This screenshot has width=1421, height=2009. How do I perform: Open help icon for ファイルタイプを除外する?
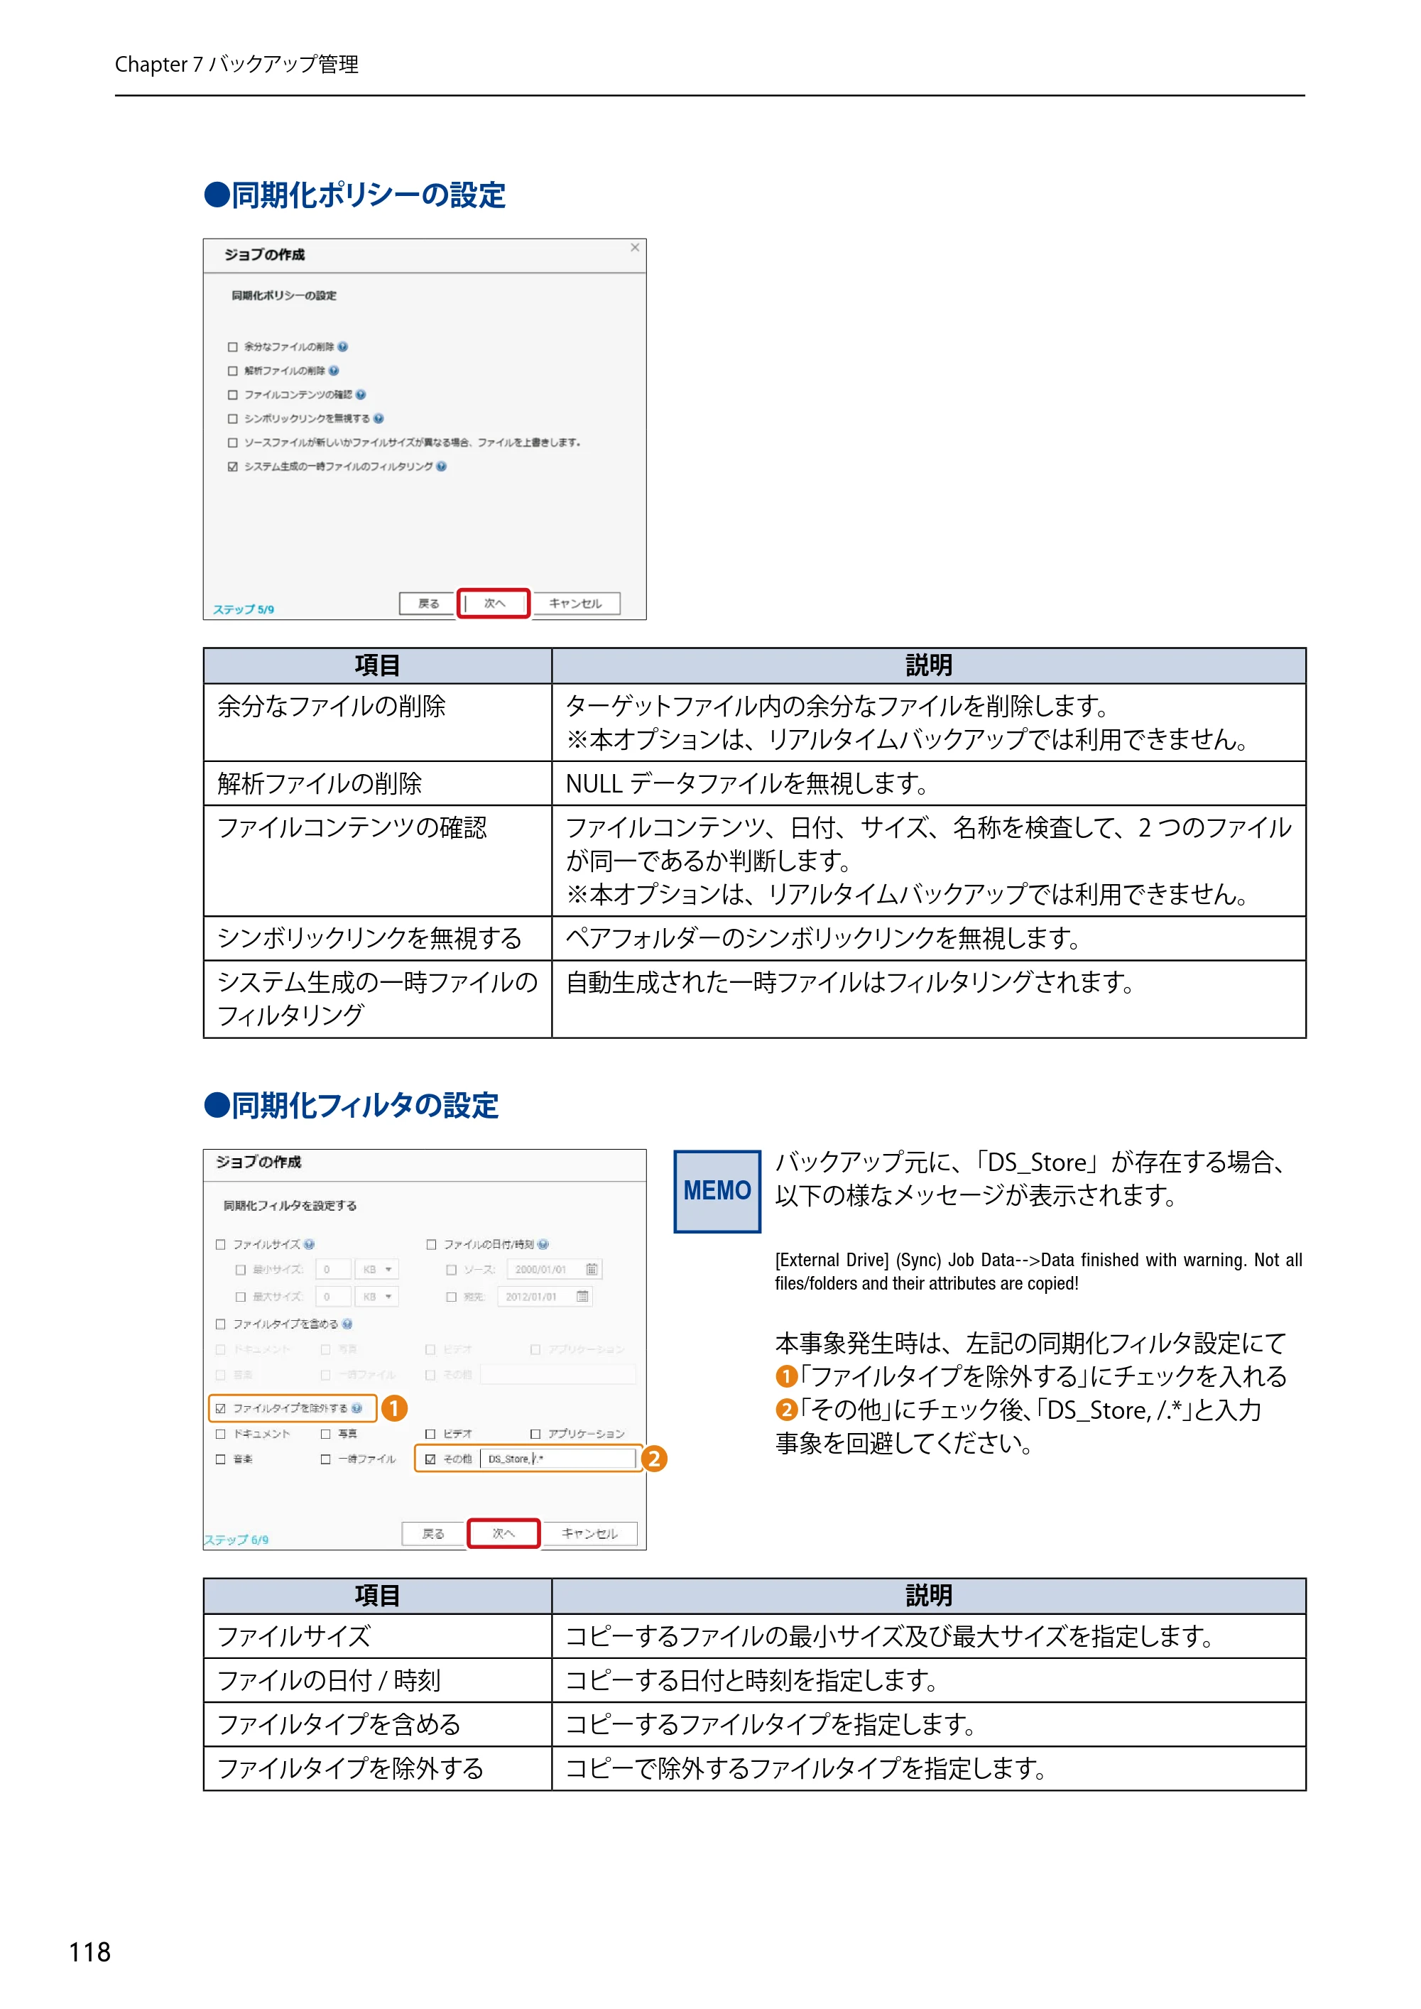coord(357,1408)
